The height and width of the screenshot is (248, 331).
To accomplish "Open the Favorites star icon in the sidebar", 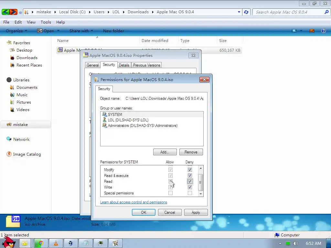I will [x=9, y=43].
